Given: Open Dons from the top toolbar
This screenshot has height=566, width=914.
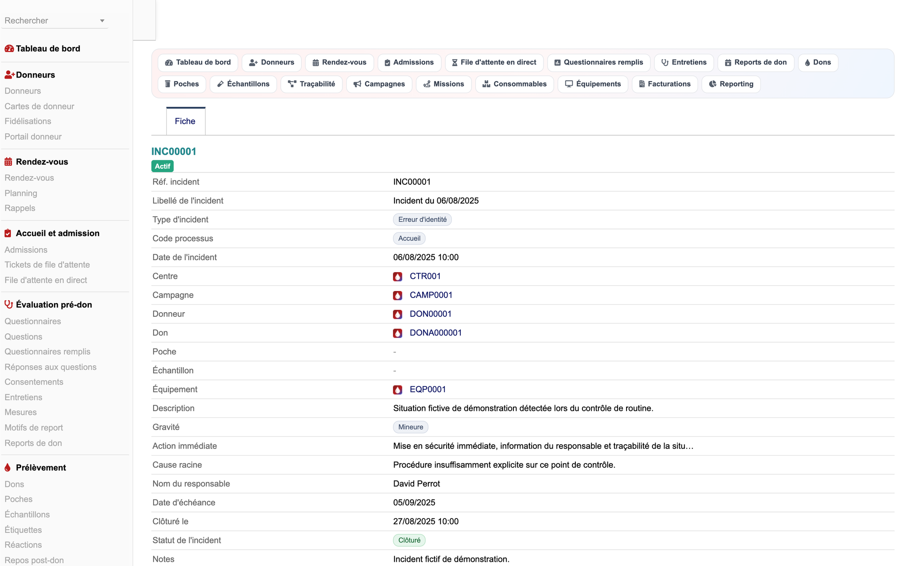Looking at the screenshot, I should [x=818, y=63].
